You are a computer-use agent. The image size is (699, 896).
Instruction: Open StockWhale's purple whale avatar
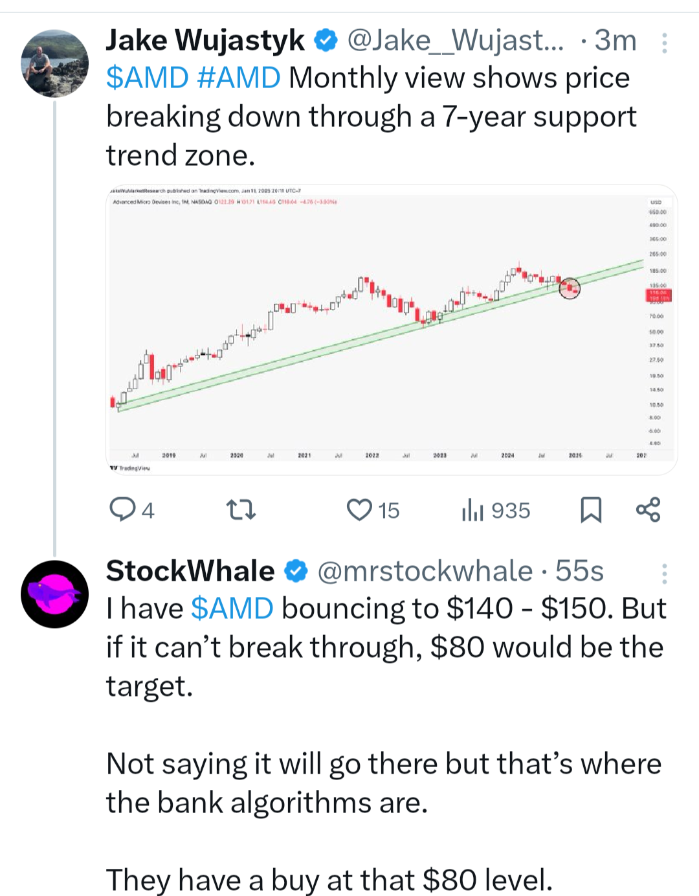tap(54, 594)
